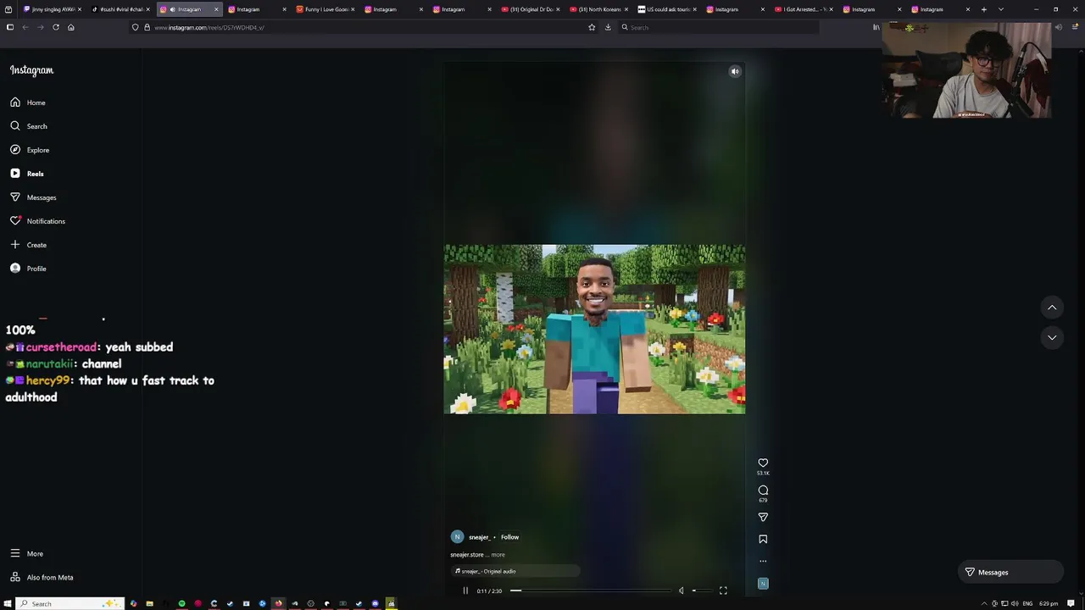Go to browser home page
The width and height of the screenshot is (1085, 610).
71,27
